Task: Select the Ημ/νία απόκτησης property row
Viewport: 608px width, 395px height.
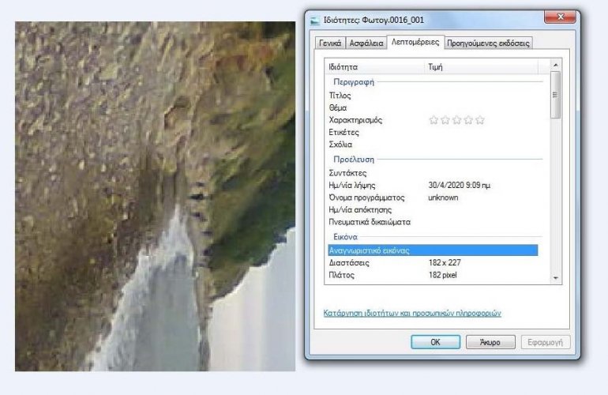Action: point(433,210)
